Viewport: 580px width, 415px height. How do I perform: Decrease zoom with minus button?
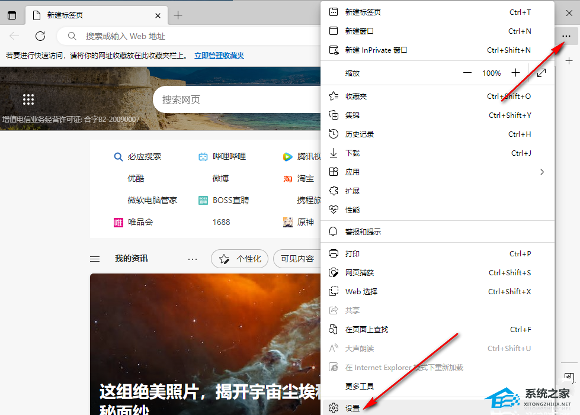coord(467,73)
